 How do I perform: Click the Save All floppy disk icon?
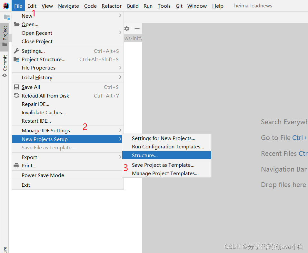point(17,87)
